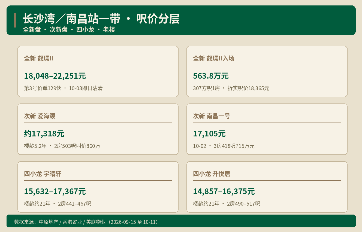Screen dimensions: 362x232
Task: Select the card heading 四小龙 升悦居
Action: 212,174
